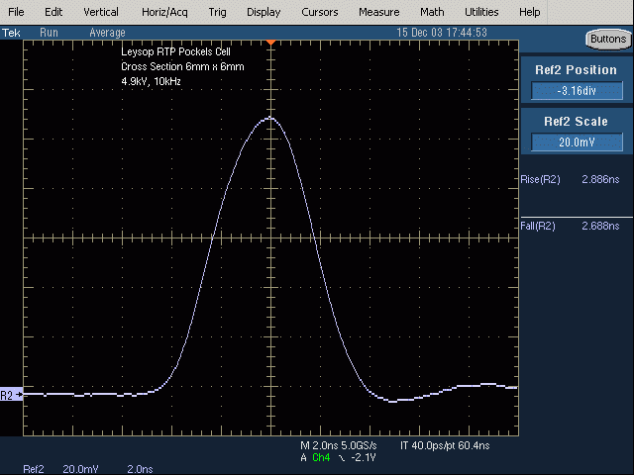The height and width of the screenshot is (475, 634).
Task: Click the falling-edge trigger slope icon
Action: click(x=342, y=458)
